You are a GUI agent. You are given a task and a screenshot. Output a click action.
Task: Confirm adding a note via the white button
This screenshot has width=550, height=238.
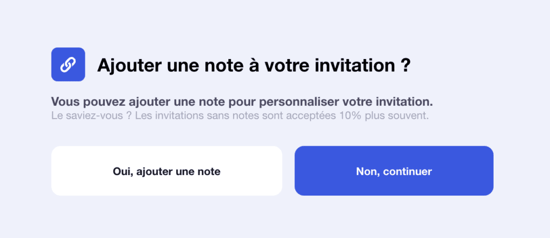[x=167, y=171]
